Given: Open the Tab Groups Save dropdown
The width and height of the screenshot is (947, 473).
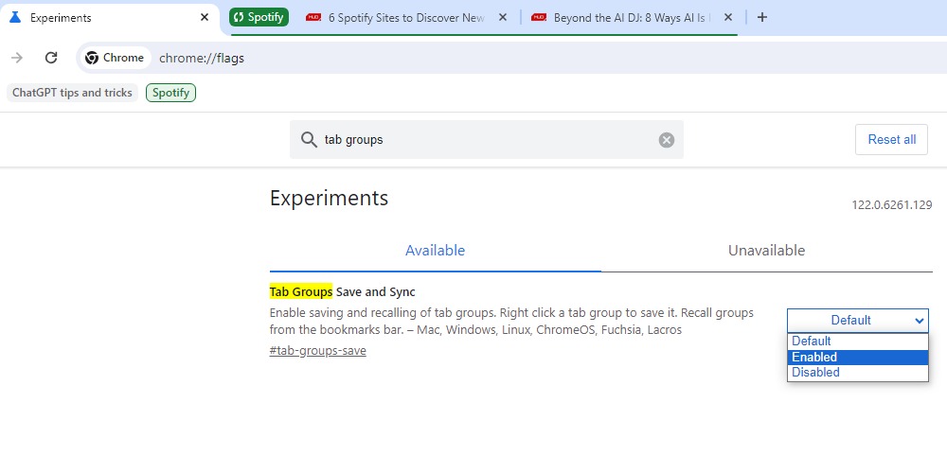Looking at the screenshot, I should click(x=858, y=321).
